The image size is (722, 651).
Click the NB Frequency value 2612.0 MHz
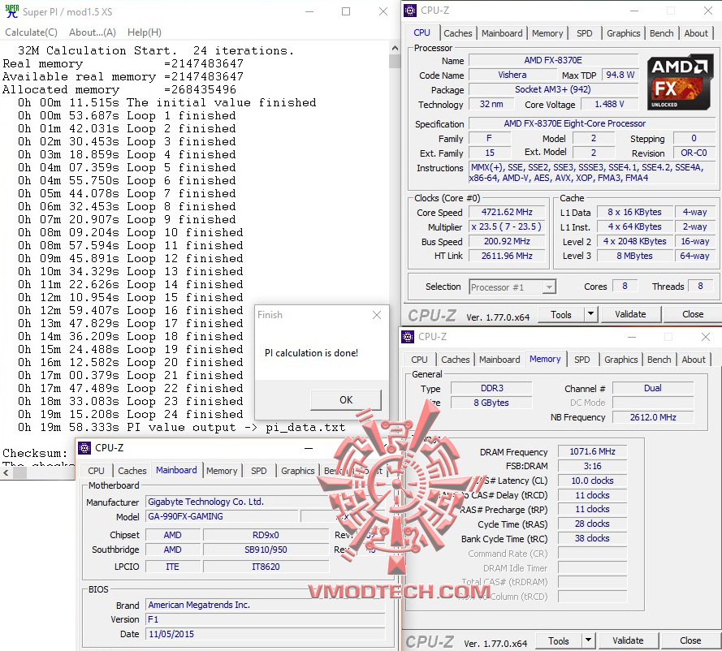pos(653,417)
